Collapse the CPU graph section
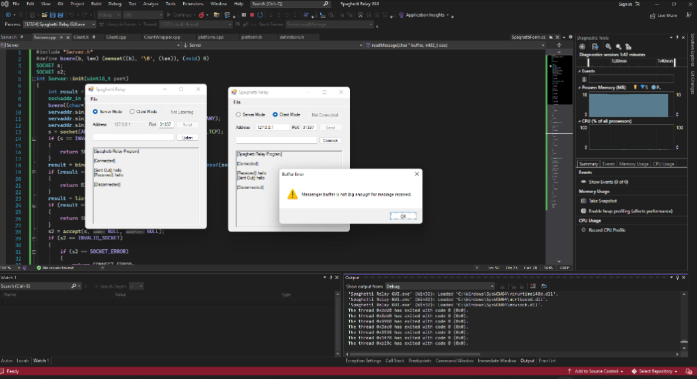 (579, 121)
